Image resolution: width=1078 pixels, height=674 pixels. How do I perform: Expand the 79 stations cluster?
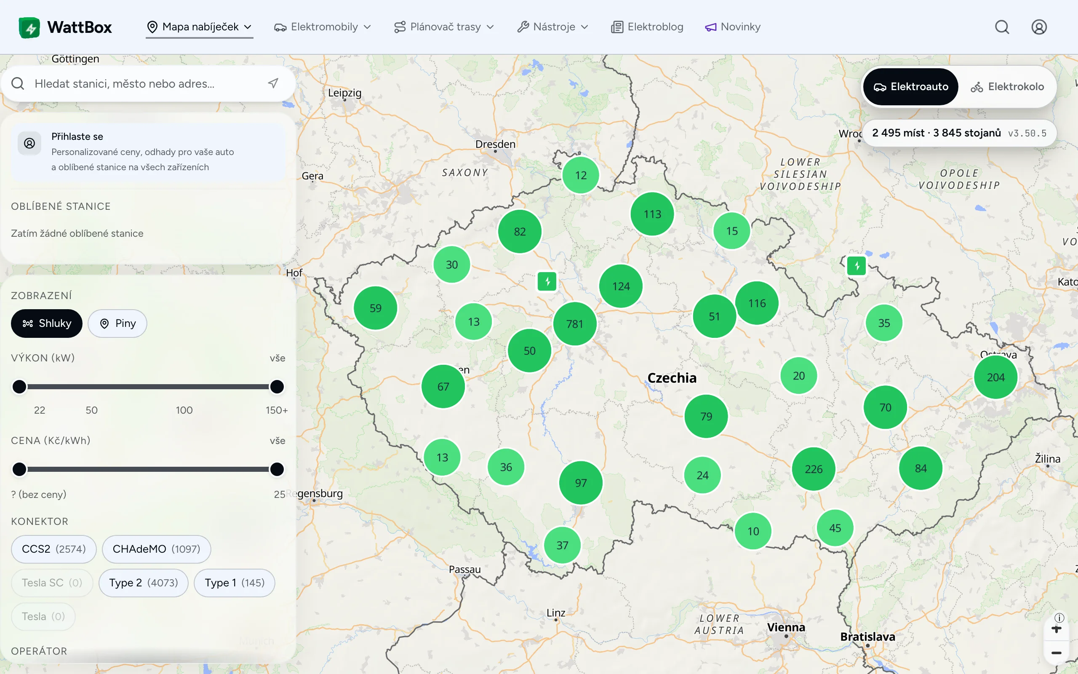pyautogui.click(x=706, y=416)
